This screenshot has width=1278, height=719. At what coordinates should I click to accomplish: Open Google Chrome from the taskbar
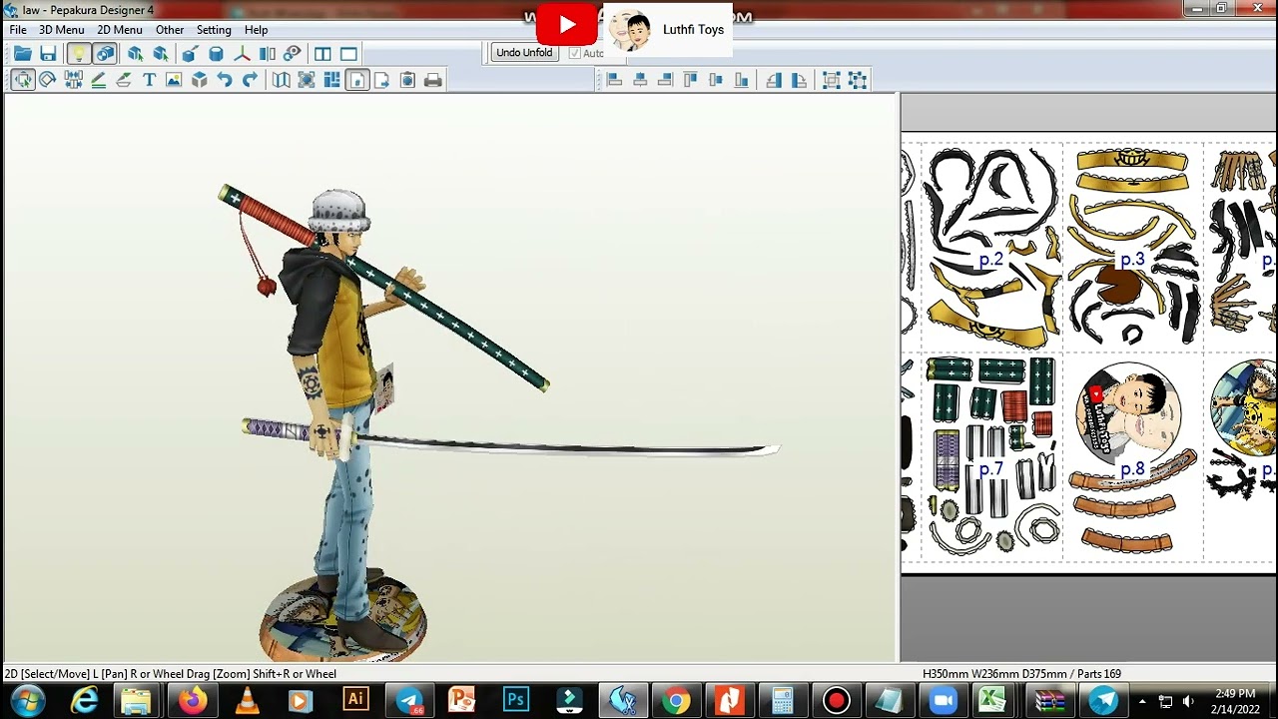(676, 701)
